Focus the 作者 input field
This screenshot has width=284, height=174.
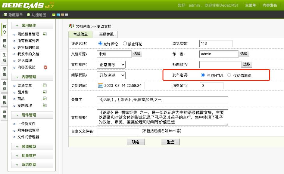[x=219, y=54]
